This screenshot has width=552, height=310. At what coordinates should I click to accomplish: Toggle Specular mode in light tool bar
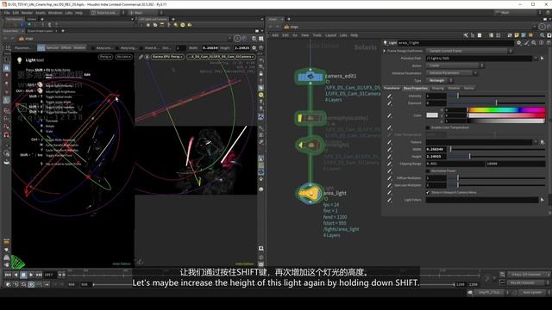(53, 48)
